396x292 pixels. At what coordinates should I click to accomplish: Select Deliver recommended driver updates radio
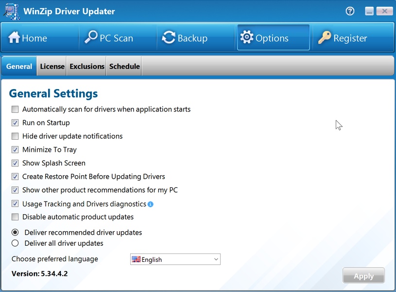coord(15,232)
